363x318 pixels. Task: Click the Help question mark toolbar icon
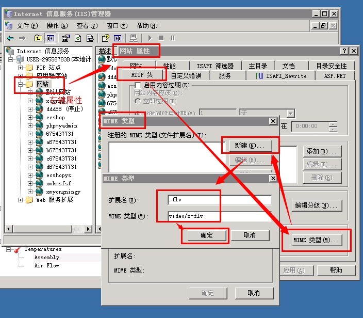coord(105,38)
